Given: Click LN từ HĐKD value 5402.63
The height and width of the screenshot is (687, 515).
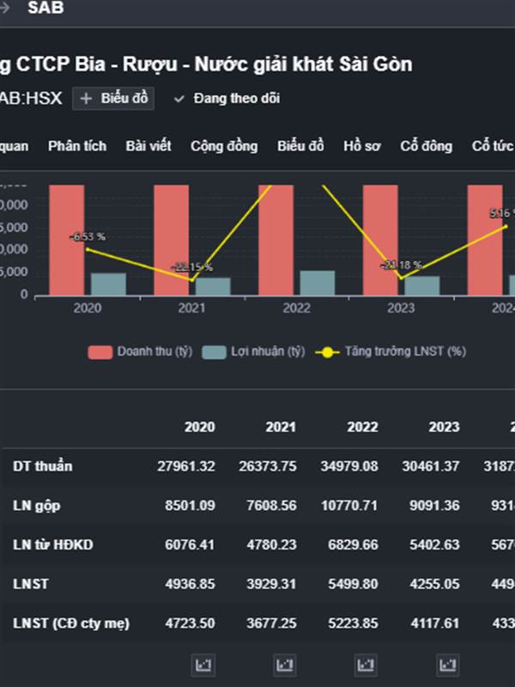Looking at the screenshot, I should [434, 544].
